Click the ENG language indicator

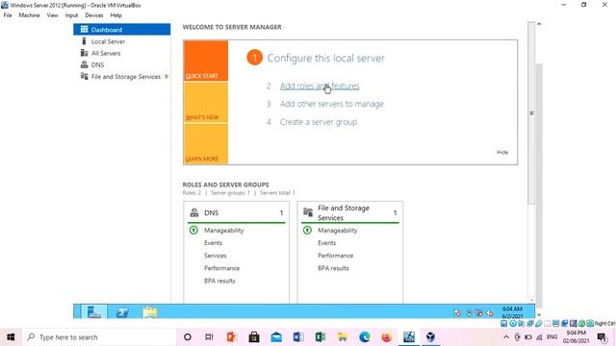pos(552,337)
